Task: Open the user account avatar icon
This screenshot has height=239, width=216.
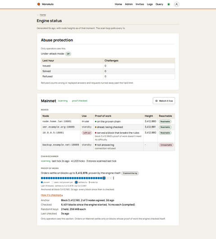Action: pos(176,4)
